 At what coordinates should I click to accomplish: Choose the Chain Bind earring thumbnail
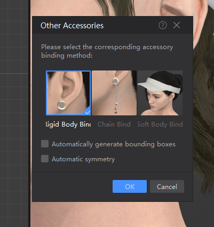[x=114, y=93]
